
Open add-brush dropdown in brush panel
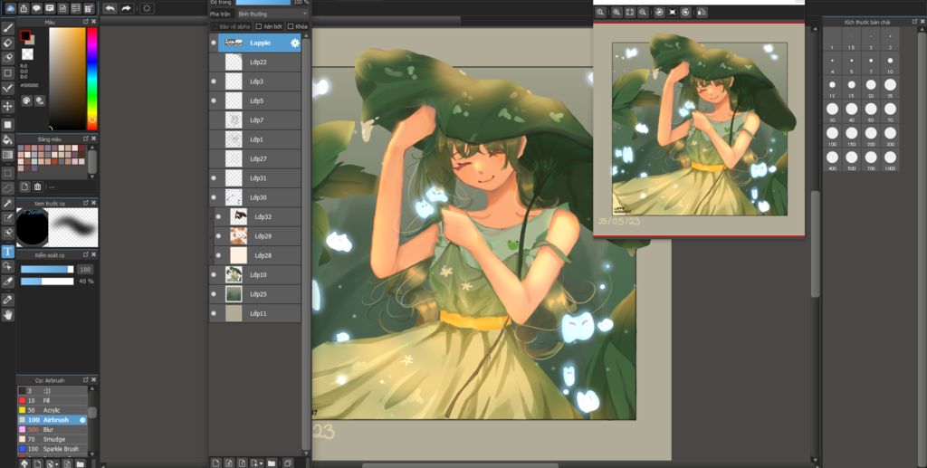click(x=56, y=463)
